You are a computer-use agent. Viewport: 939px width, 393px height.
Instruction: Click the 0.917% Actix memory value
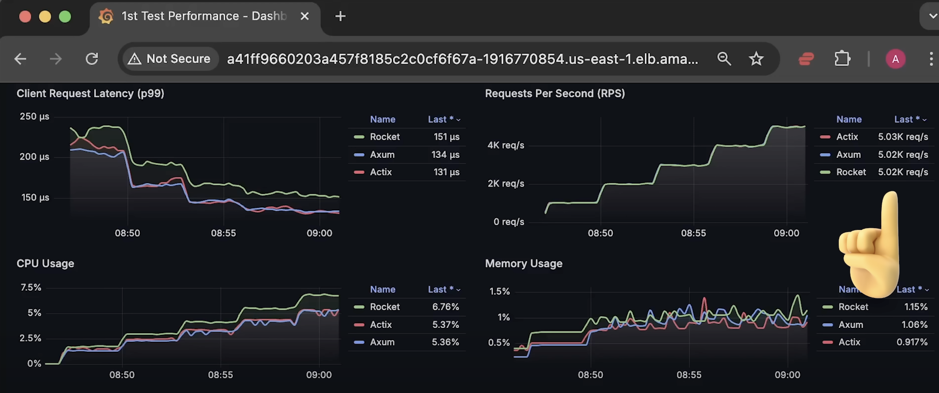(912, 342)
